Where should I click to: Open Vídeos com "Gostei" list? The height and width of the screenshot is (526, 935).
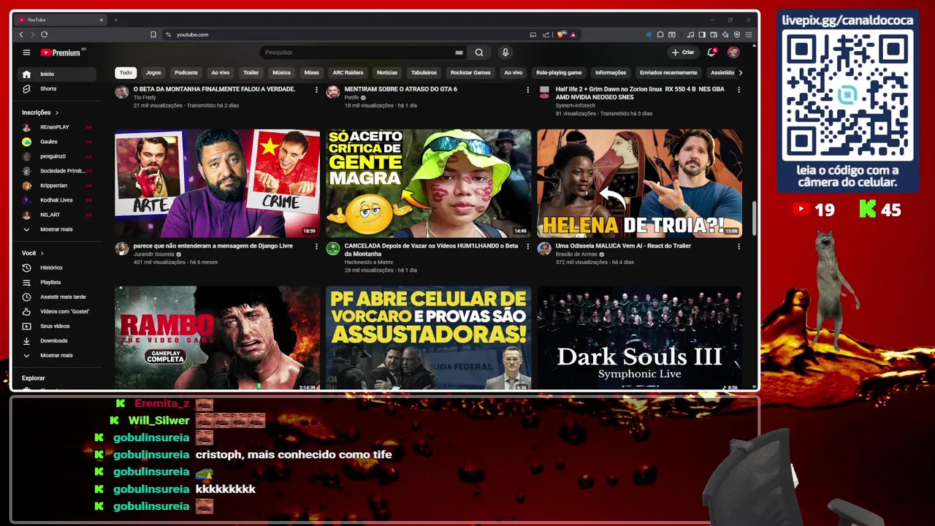point(57,312)
